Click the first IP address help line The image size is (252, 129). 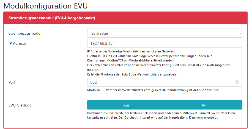(131, 51)
